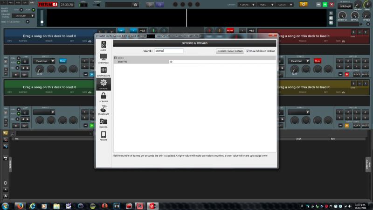Toggle the red Mode button right deck
Viewport: 373px width, 210px height.
pos(318,61)
